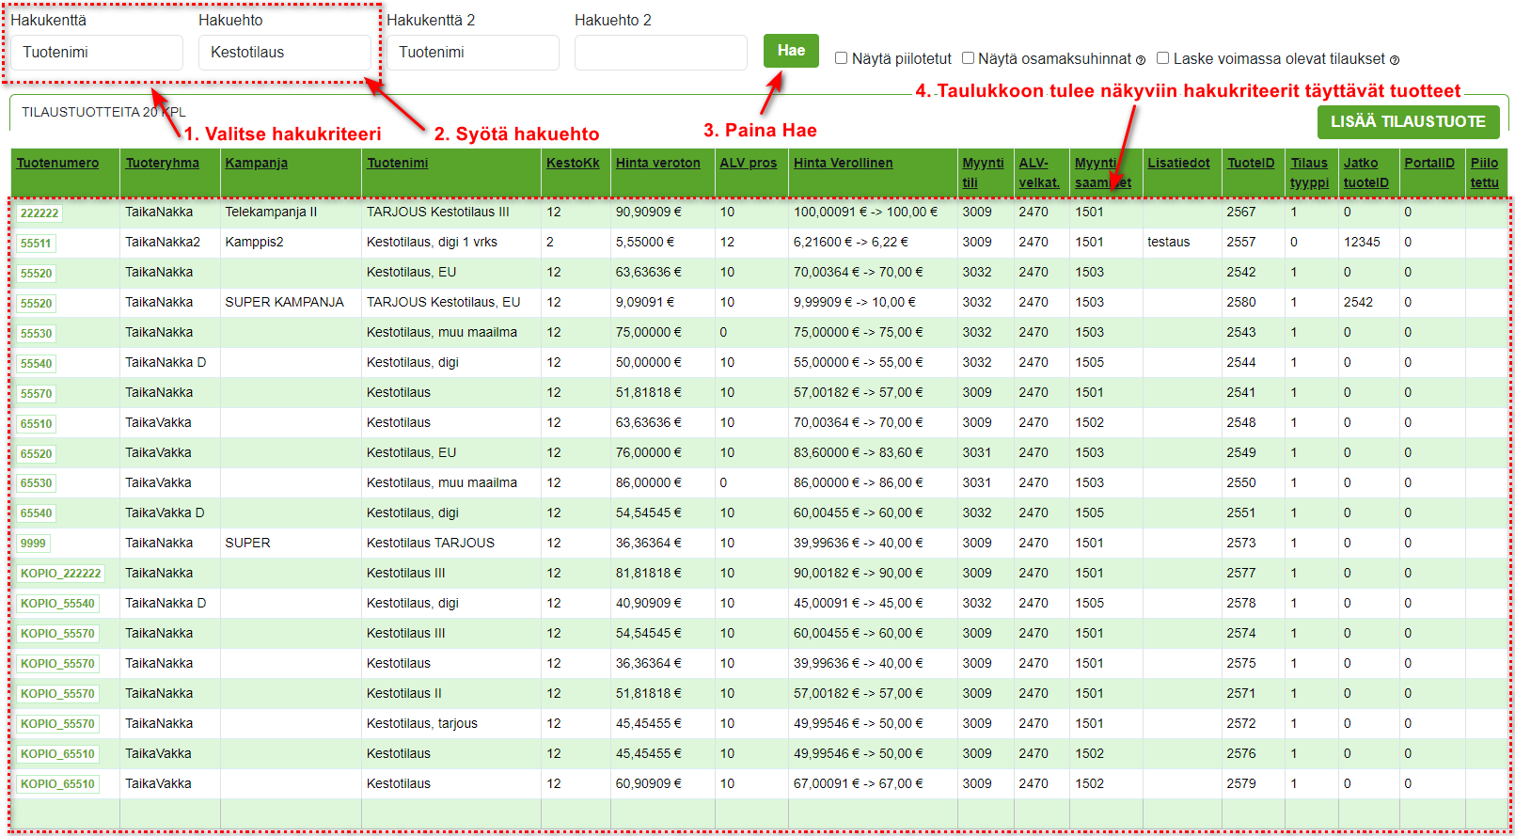The height and width of the screenshot is (836, 1515).
Task: Check Laske voimassa olevat tilaukset
Action: (1163, 58)
